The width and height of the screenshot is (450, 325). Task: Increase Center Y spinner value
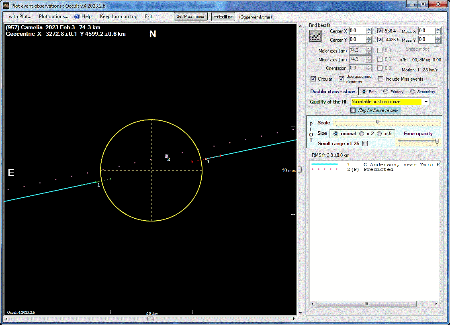point(369,38)
